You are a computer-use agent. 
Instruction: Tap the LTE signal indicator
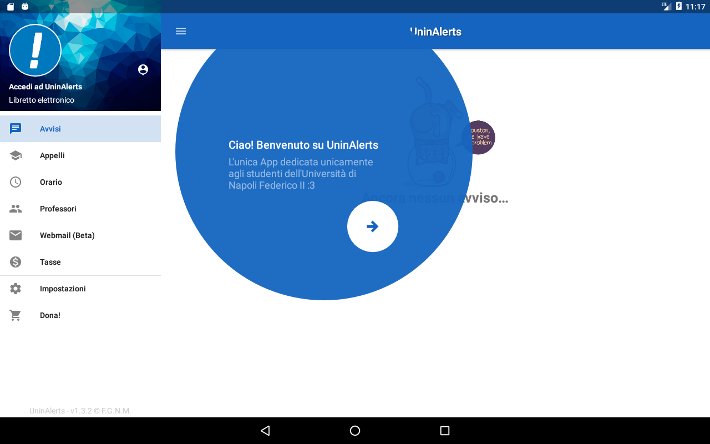[666, 6]
